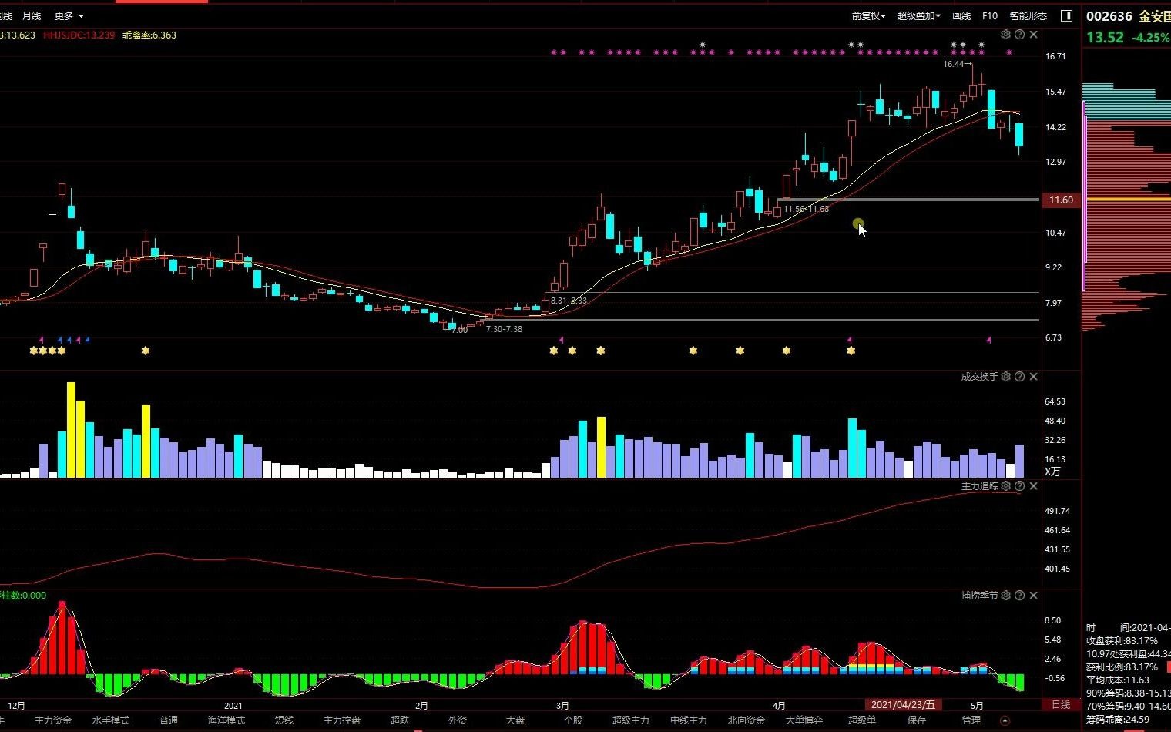
Task: Open help icon for main K-line chart
Action: pyautogui.click(x=1020, y=35)
